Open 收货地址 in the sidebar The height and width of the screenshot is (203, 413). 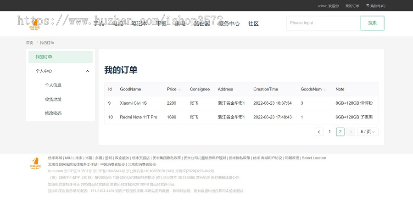tap(53, 99)
